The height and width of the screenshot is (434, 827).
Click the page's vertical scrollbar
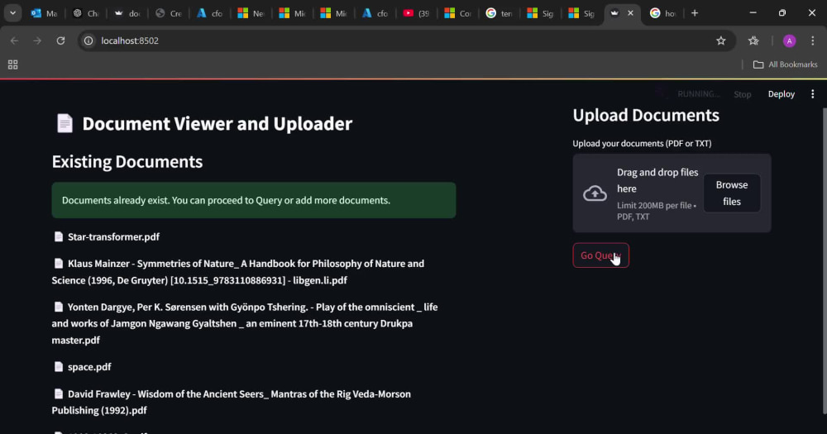(825, 261)
